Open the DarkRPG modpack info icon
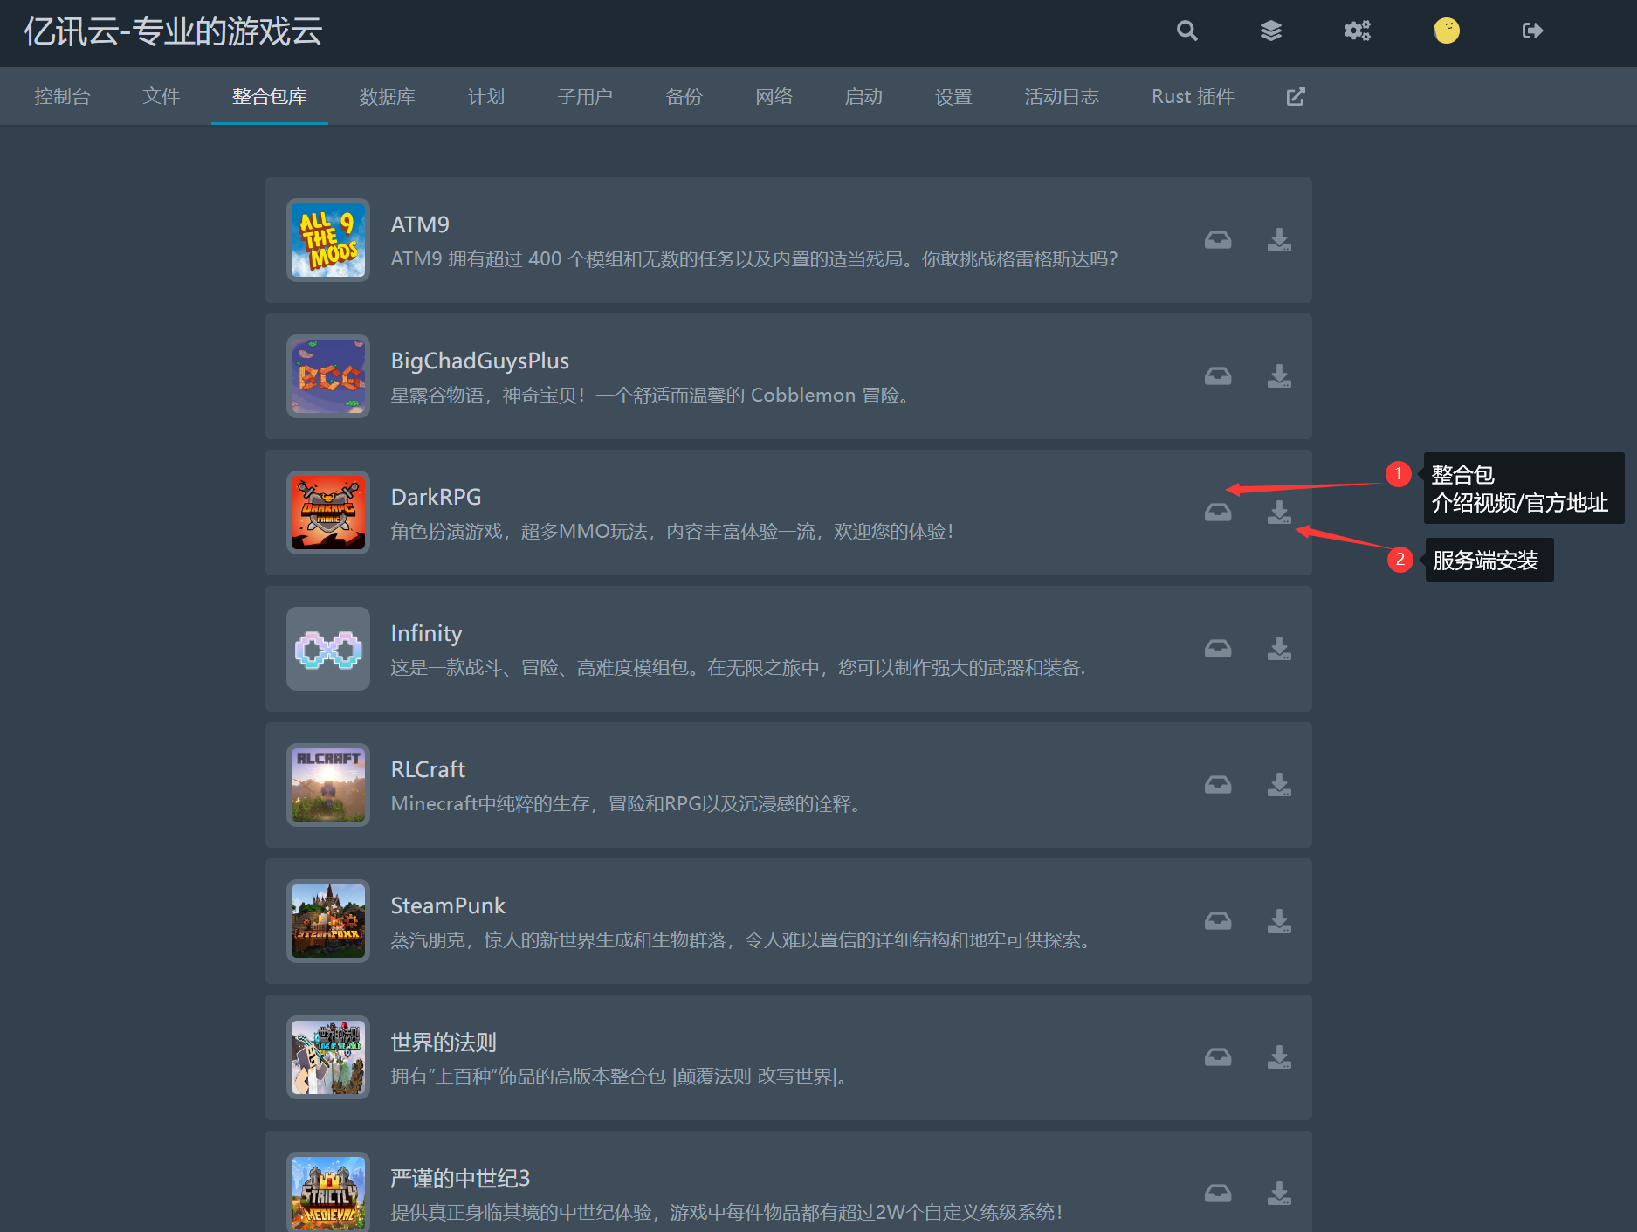This screenshot has width=1637, height=1232. coord(1218,513)
